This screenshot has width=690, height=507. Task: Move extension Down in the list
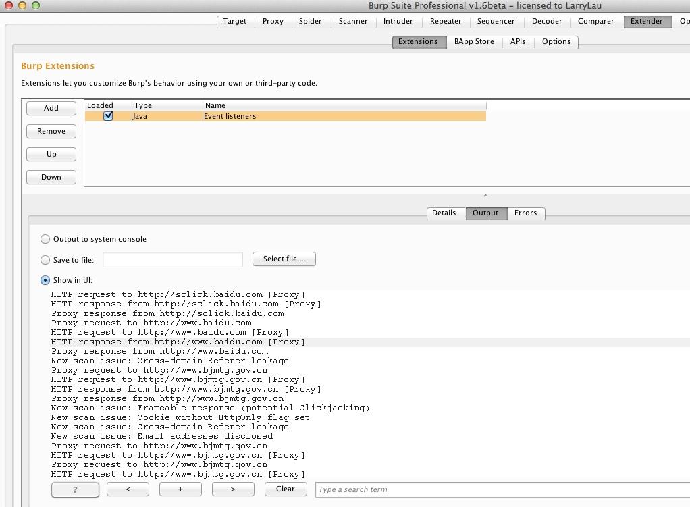pos(51,177)
